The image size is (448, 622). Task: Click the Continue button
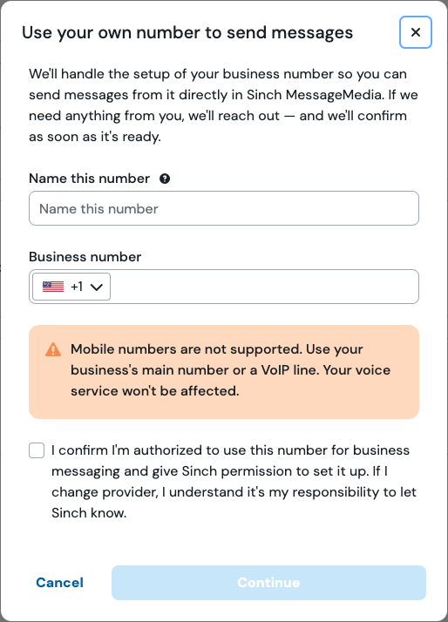tap(268, 582)
